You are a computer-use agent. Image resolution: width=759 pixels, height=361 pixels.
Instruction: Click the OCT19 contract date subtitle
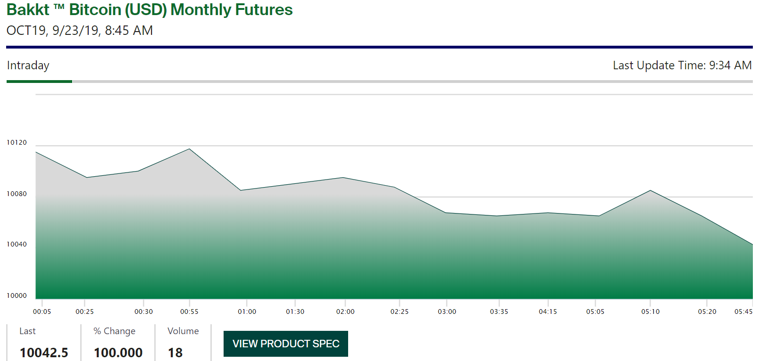click(79, 31)
